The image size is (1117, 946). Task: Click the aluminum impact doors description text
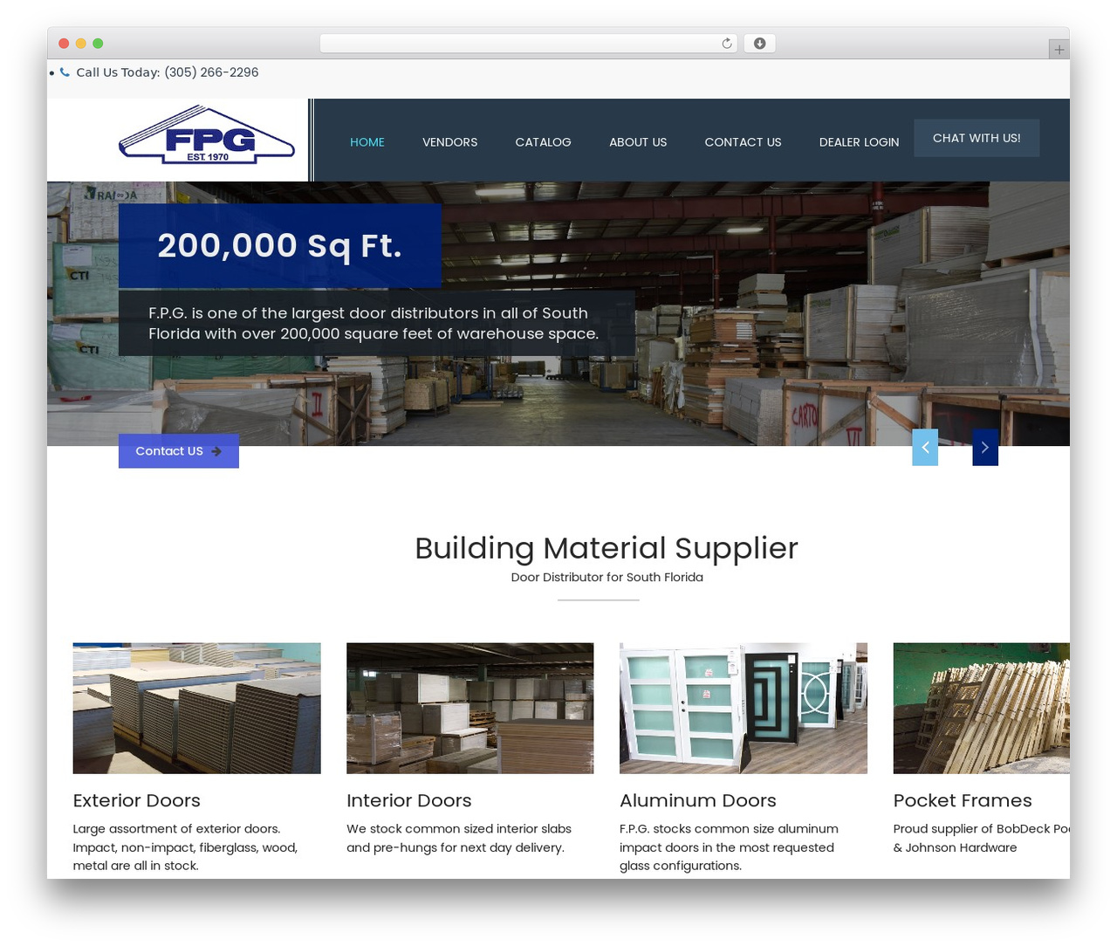[x=730, y=847]
